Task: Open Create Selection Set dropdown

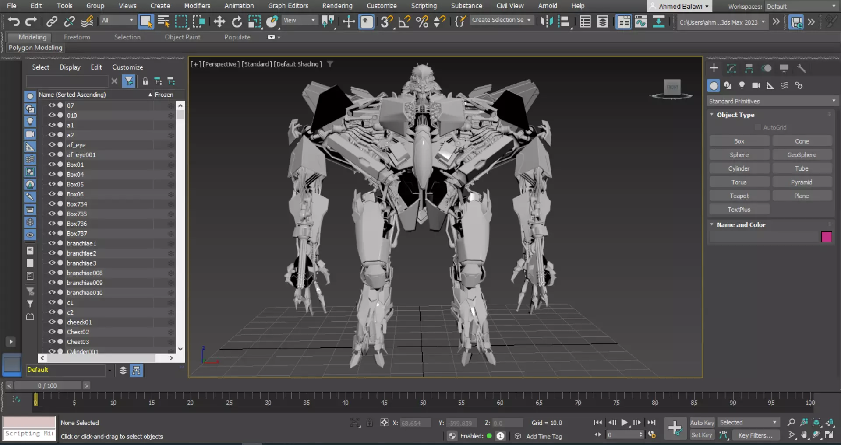Action: [x=502, y=20]
